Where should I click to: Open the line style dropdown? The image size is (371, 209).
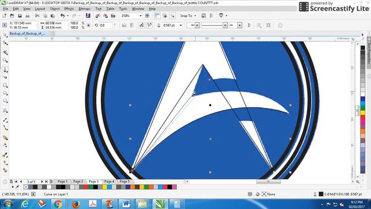pos(225,25)
